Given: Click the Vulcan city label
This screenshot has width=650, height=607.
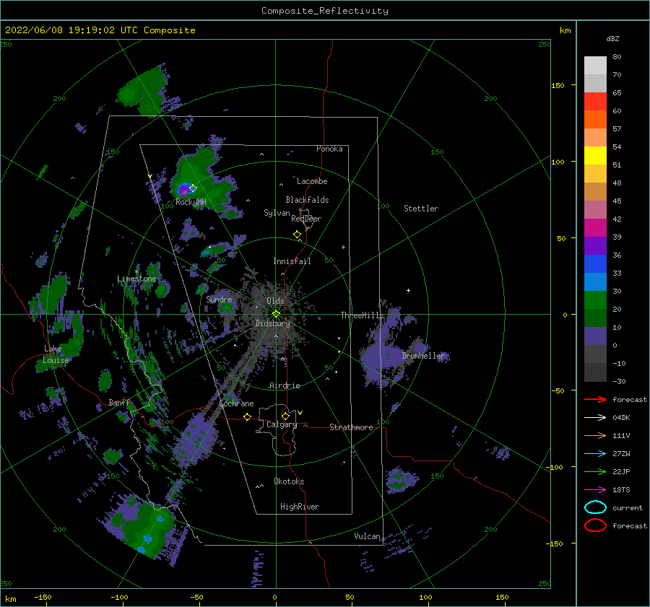Looking at the screenshot, I should pos(368,536).
